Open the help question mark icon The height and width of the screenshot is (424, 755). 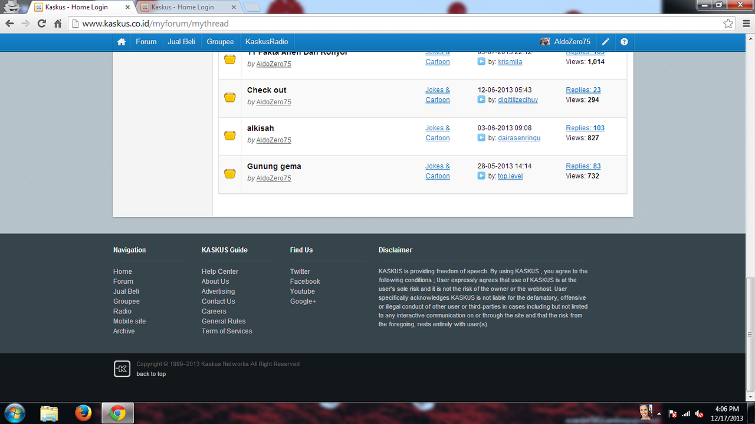[624, 42]
